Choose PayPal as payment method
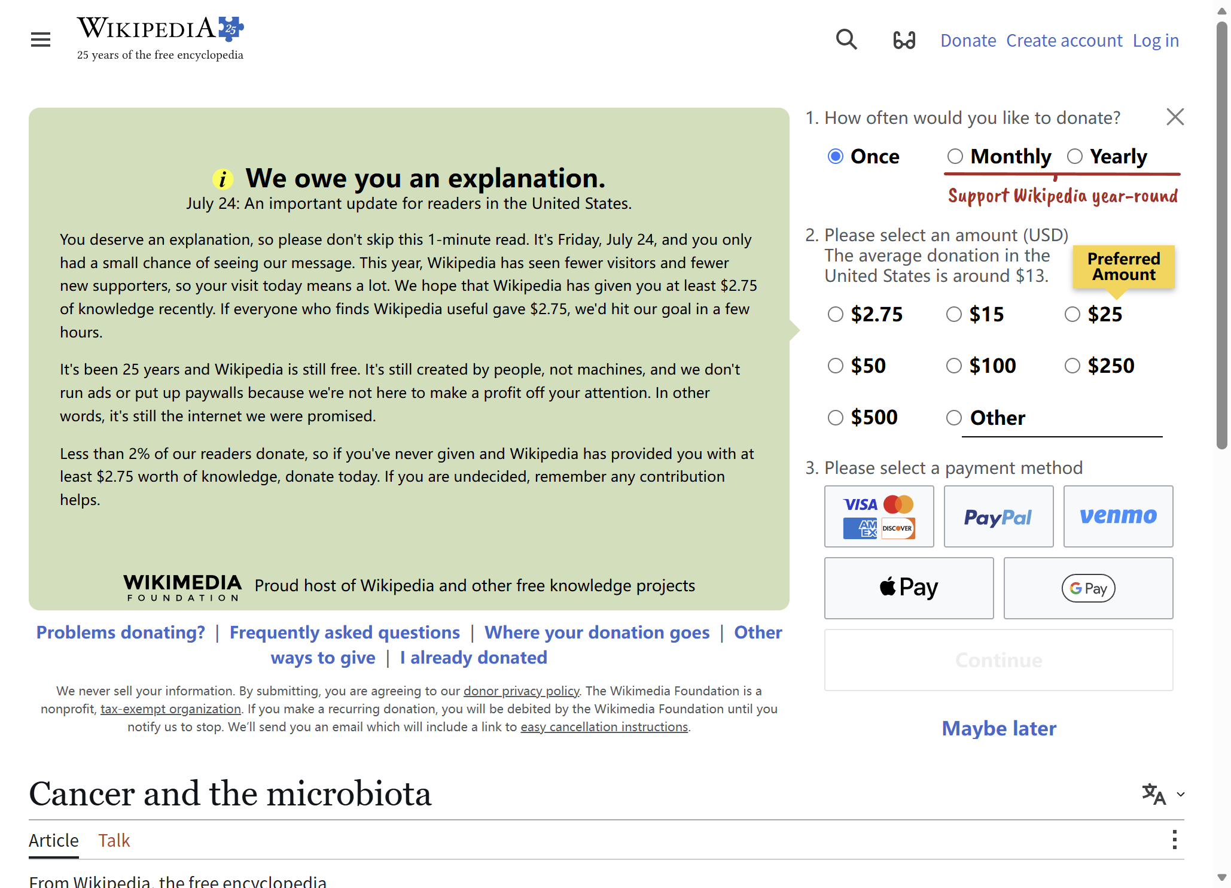 tap(998, 516)
